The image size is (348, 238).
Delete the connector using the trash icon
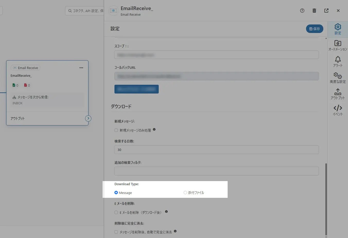pyautogui.click(x=314, y=11)
